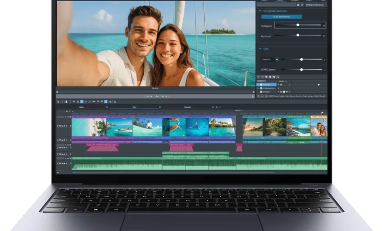Collapse the HDR section
Screen dimensions: 384x231
click(x=260, y=49)
